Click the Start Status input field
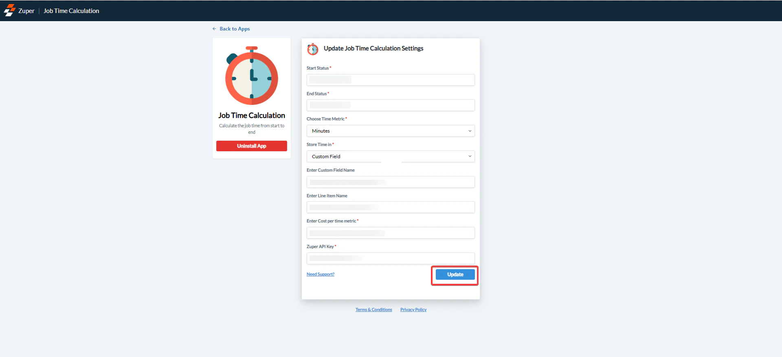The height and width of the screenshot is (357, 782). click(391, 80)
